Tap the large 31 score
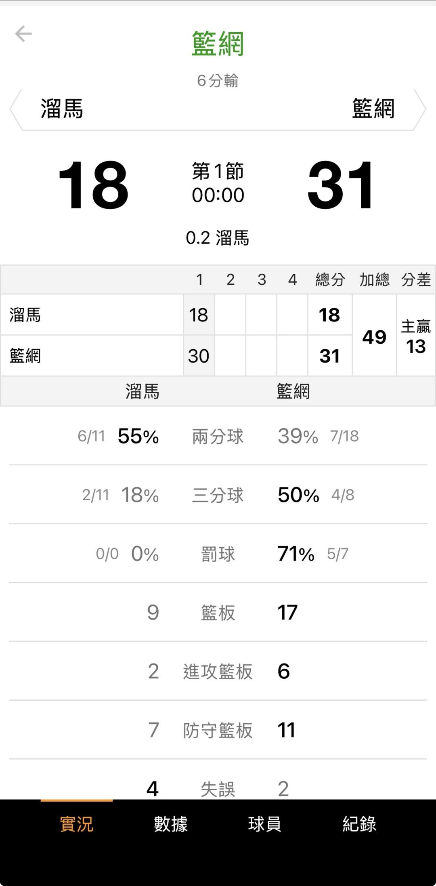This screenshot has width=436, height=886. 341,185
